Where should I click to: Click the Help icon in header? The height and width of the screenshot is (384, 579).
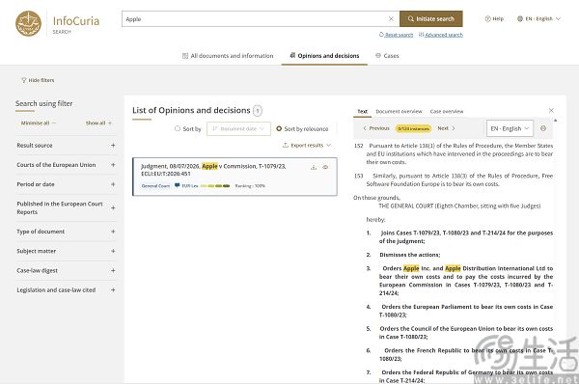click(x=487, y=19)
